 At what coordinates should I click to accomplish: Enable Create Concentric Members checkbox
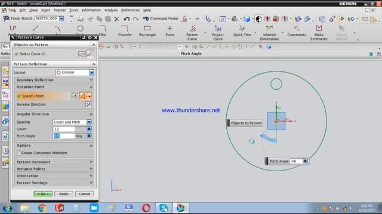coord(19,153)
